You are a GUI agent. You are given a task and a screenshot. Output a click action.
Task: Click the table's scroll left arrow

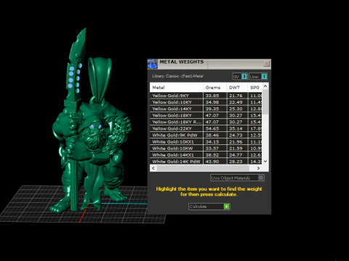[x=153, y=168]
